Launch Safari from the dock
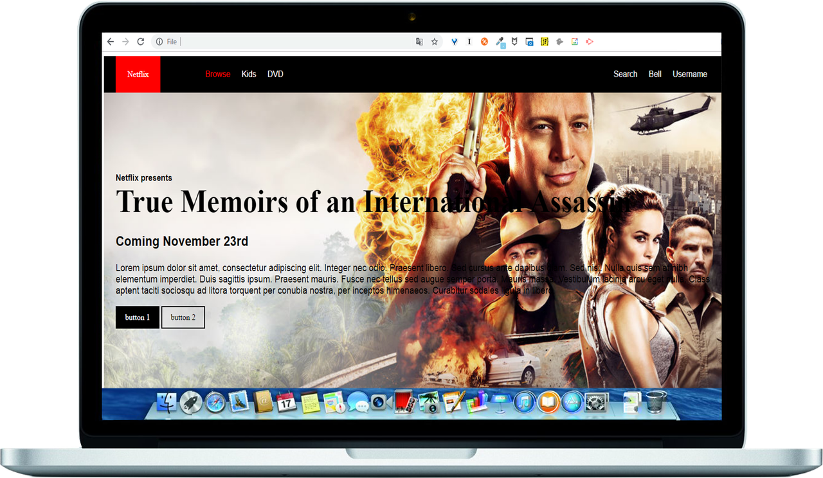 coord(216,402)
